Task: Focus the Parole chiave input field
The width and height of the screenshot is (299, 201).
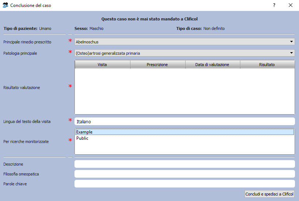Action: click(x=184, y=184)
